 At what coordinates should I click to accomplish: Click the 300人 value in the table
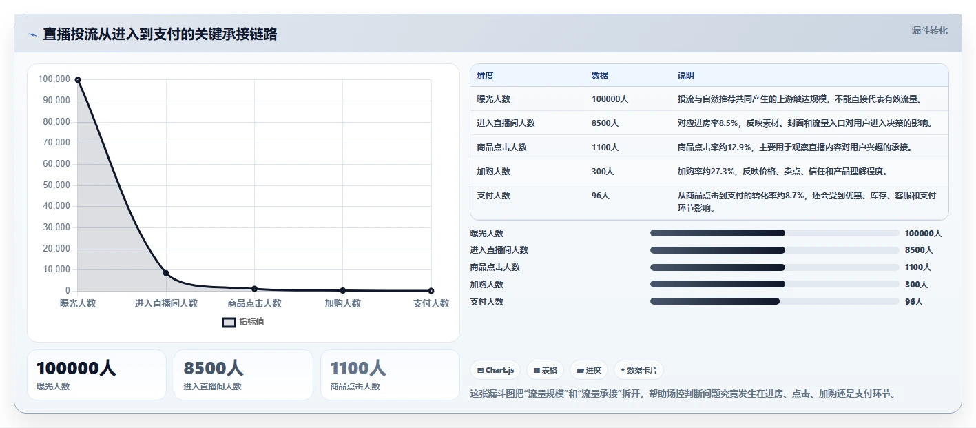coord(603,172)
